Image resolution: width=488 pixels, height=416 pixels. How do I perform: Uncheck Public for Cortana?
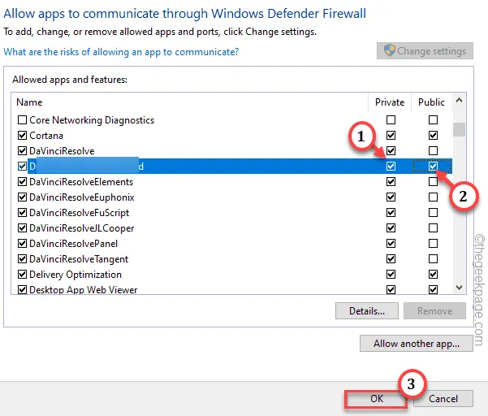433,136
